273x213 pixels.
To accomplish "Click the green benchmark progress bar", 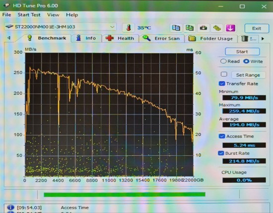I will pos(125,194).
